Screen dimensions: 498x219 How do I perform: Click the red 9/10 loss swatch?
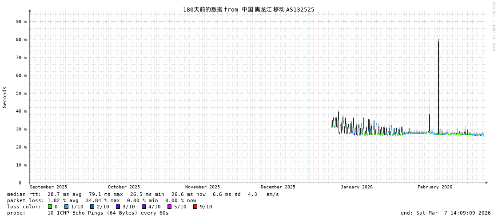click(195, 207)
